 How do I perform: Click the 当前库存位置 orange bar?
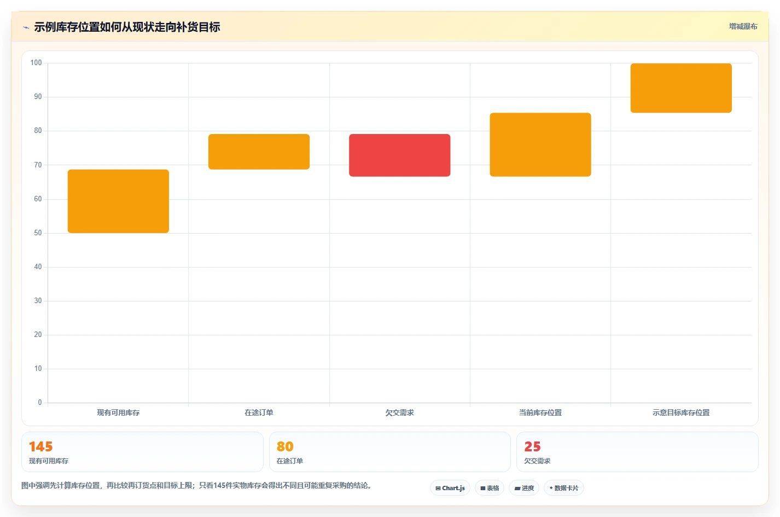tap(540, 144)
